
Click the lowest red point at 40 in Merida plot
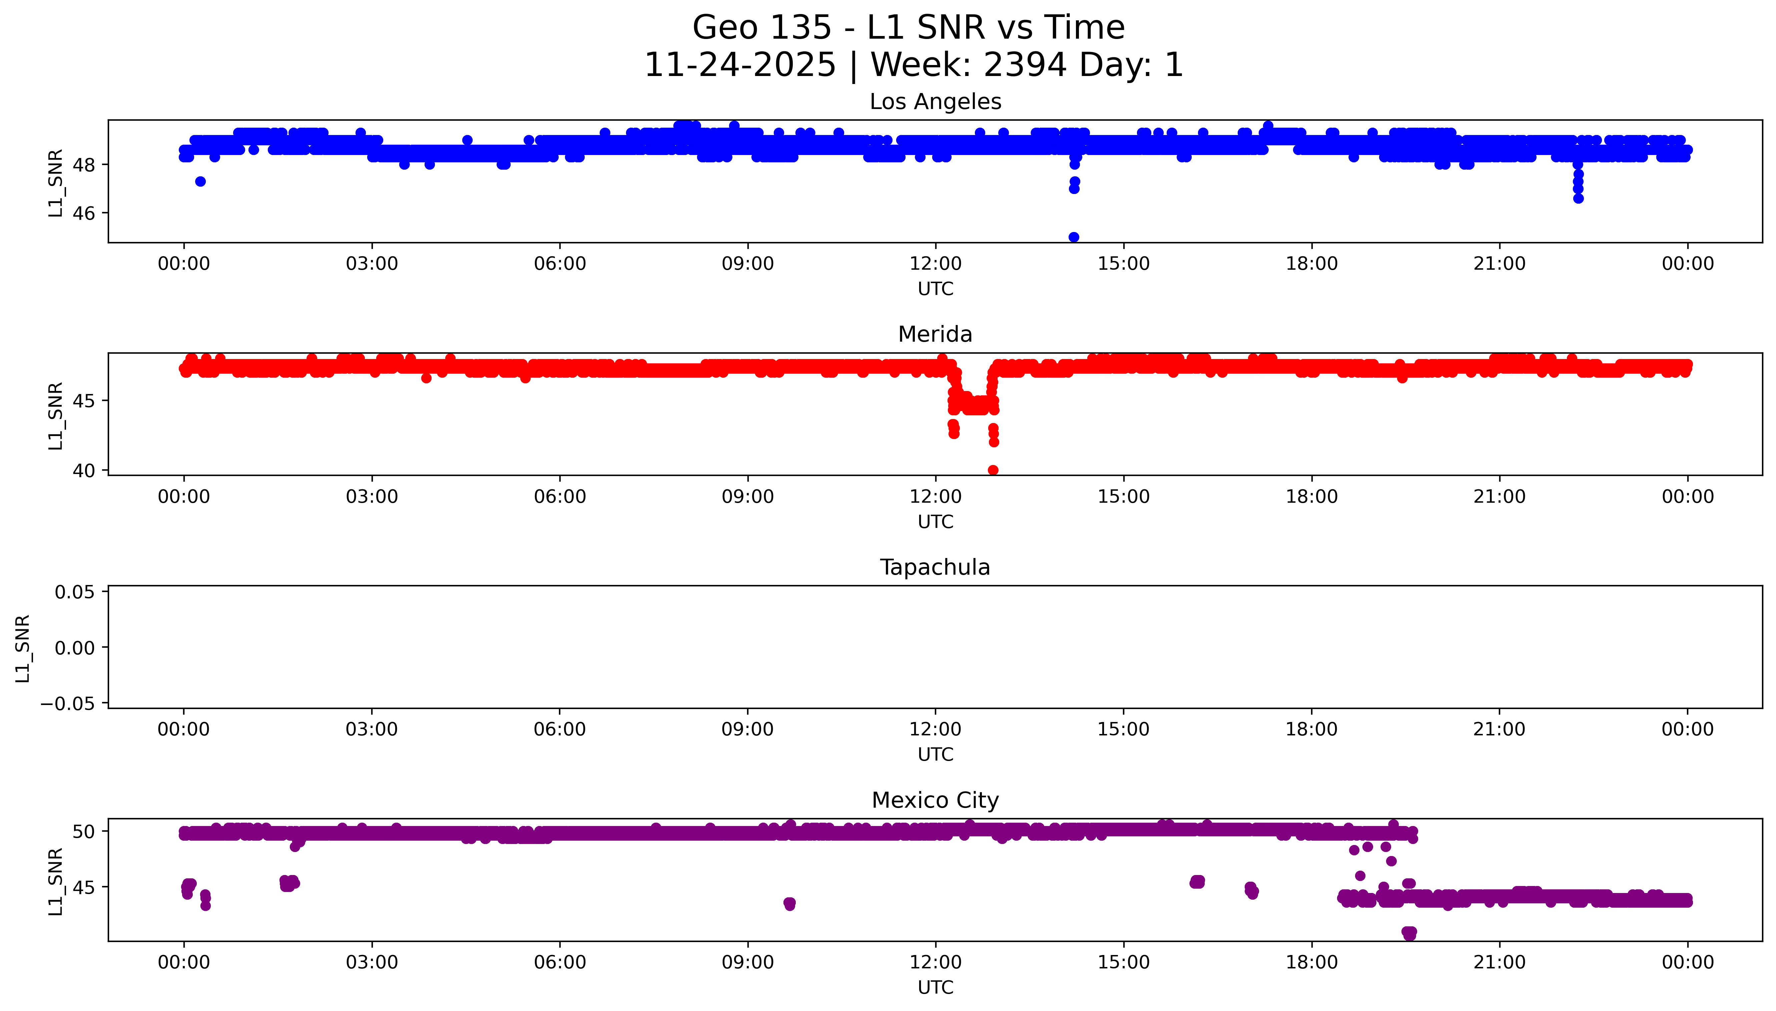click(993, 470)
